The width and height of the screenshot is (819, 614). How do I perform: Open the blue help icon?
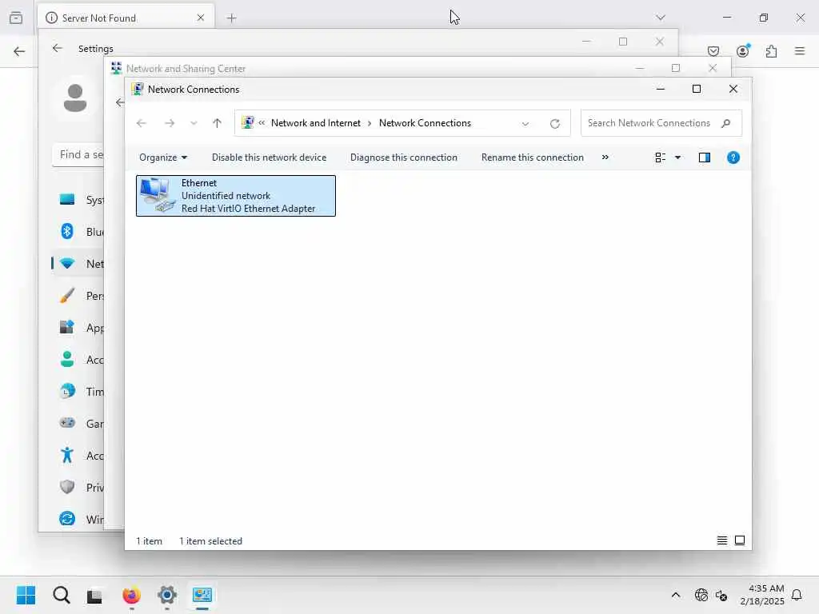click(x=733, y=157)
